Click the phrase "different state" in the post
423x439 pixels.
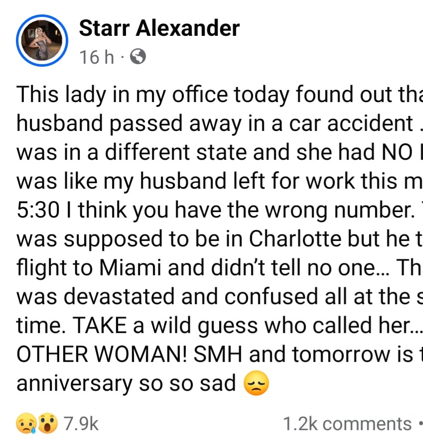160,153
